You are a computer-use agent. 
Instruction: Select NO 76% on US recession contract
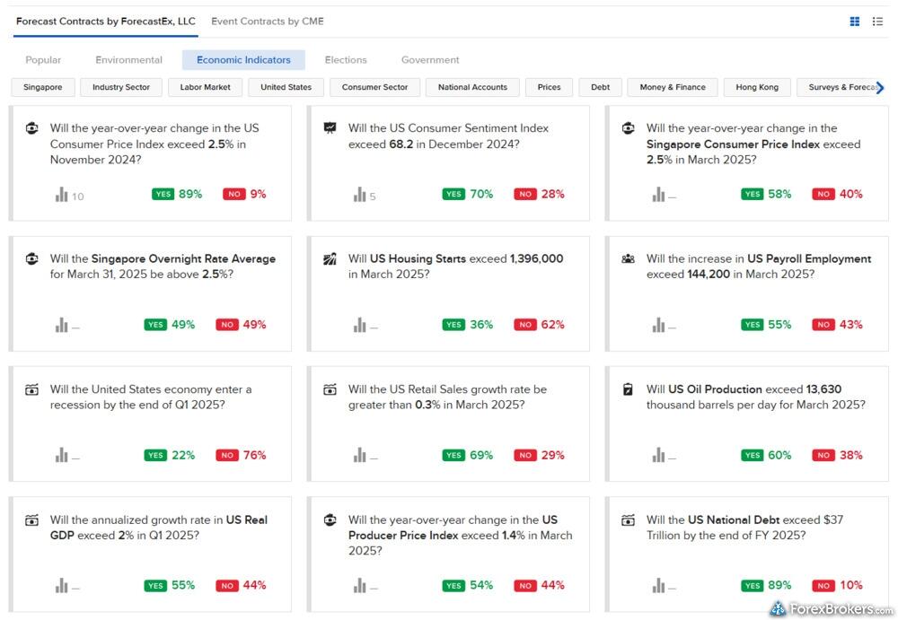[241, 455]
